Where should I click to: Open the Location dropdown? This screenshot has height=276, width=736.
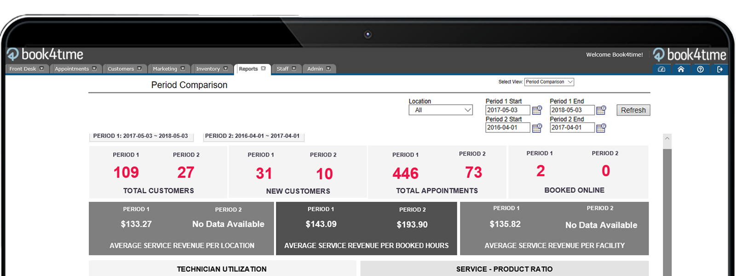[441, 110]
